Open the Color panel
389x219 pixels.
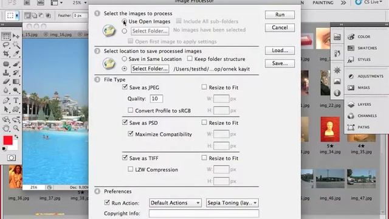click(x=363, y=36)
